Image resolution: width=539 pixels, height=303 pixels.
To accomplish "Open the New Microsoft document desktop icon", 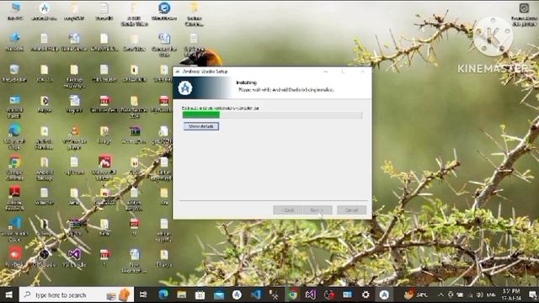I will (134, 260).
